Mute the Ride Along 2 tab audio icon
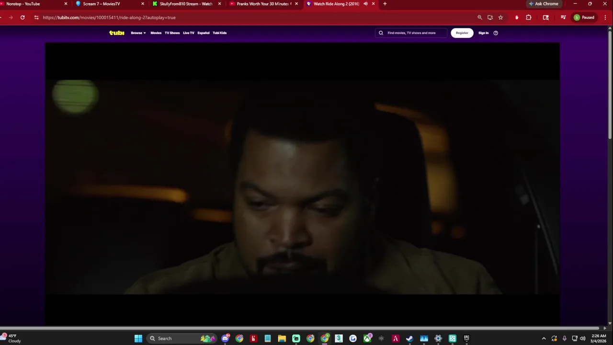The height and width of the screenshot is (345, 613). (x=365, y=4)
